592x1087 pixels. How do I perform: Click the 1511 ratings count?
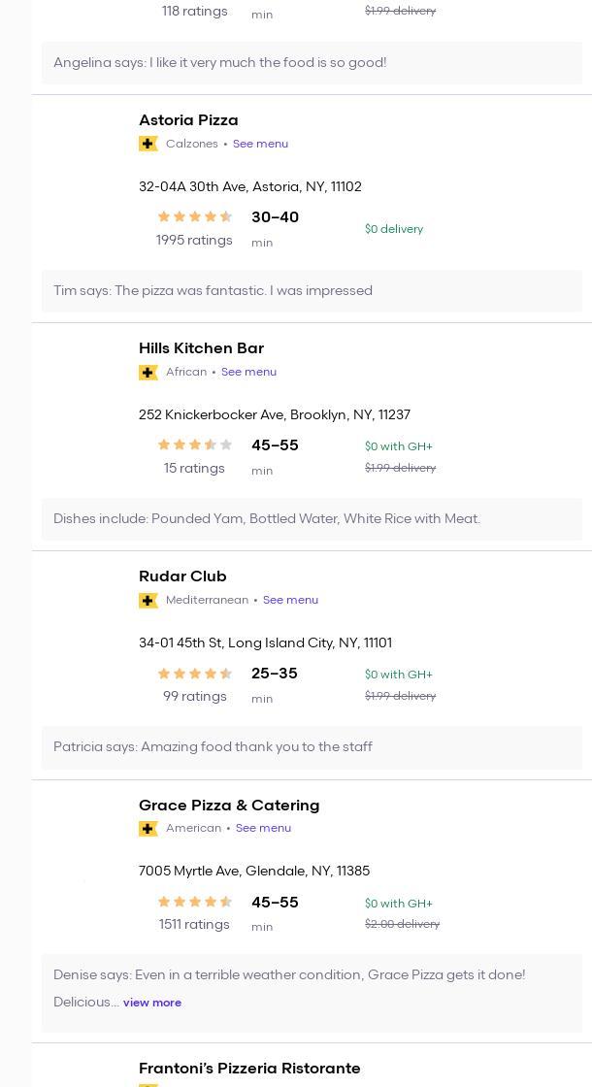coord(194,925)
